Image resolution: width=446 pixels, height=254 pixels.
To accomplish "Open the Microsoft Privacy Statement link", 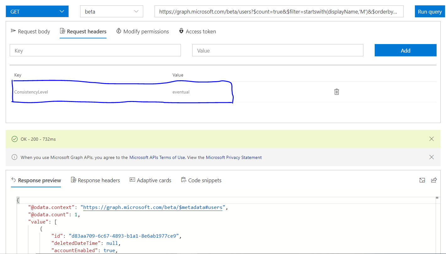I will 234,157.
